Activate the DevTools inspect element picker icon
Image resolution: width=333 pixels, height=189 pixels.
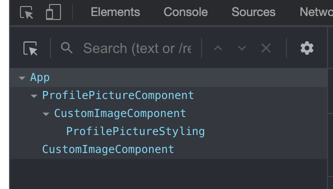tap(26, 12)
